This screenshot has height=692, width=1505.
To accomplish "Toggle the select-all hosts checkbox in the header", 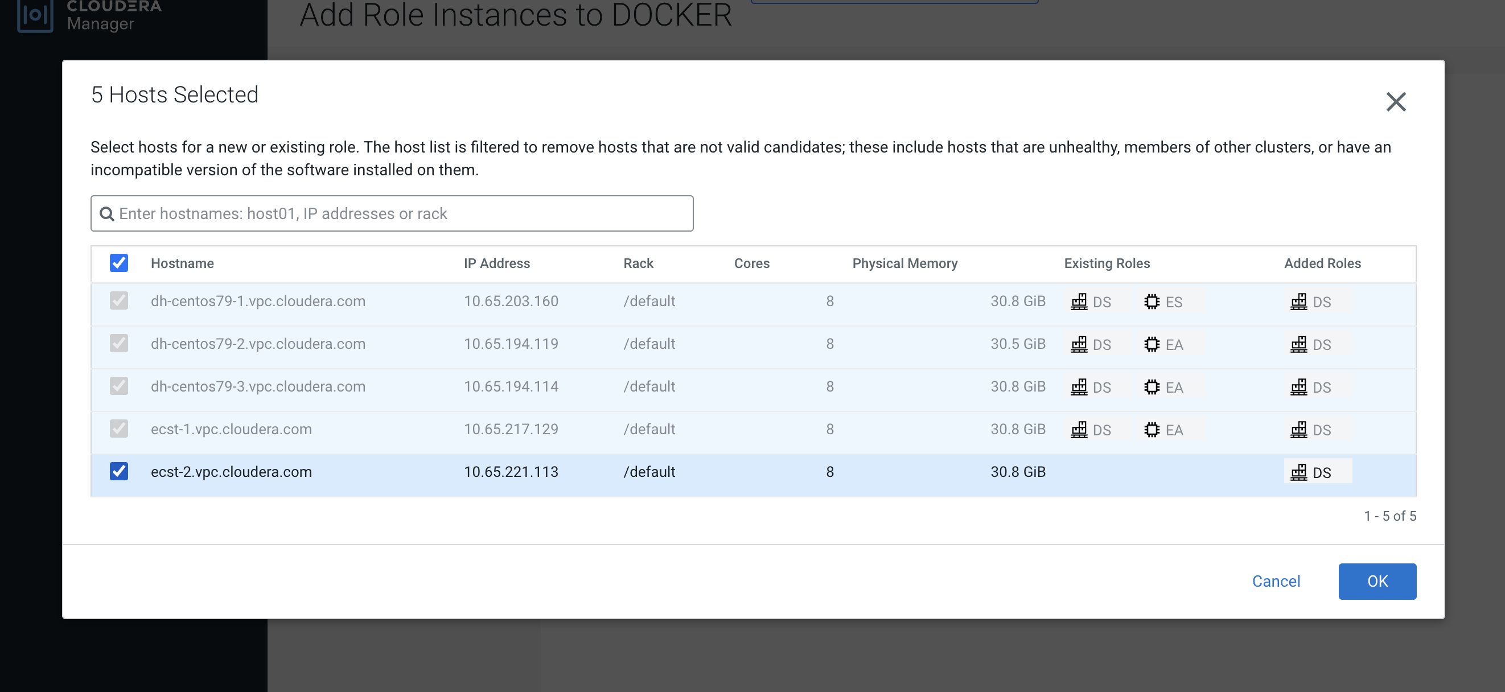I will (x=118, y=263).
